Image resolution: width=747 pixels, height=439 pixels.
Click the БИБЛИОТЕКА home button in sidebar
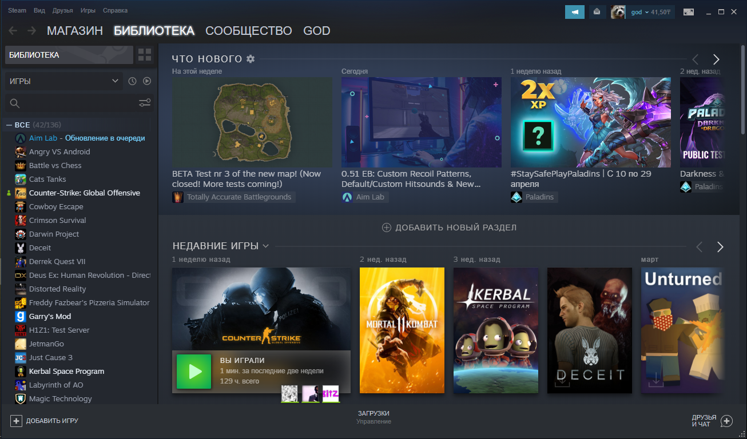[x=69, y=55]
